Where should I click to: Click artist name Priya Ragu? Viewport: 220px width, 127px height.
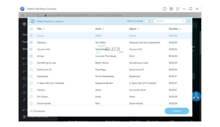click(101, 70)
